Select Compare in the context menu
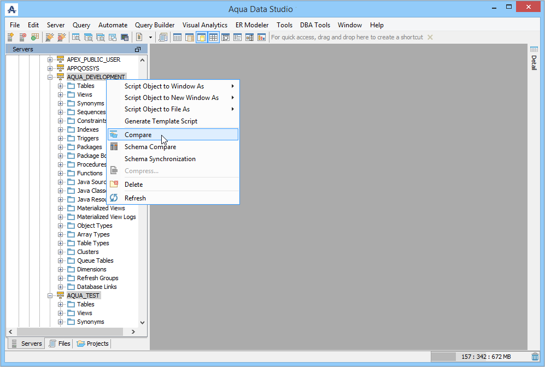Image resolution: width=545 pixels, height=367 pixels. pos(173,135)
